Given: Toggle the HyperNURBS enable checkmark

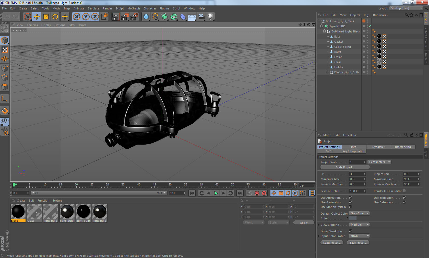Looking at the screenshot, I should 370,26.
